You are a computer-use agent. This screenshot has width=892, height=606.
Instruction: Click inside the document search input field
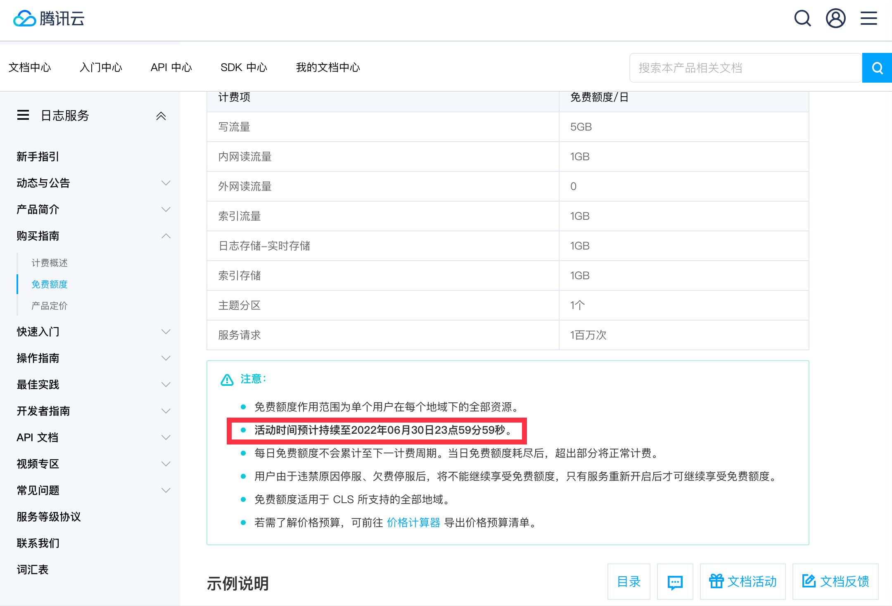(745, 67)
